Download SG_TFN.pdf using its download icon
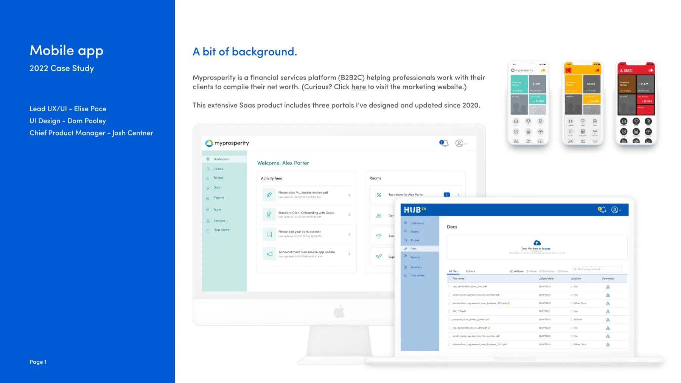The width and height of the screenshot is (681, 383). [608, 311]
